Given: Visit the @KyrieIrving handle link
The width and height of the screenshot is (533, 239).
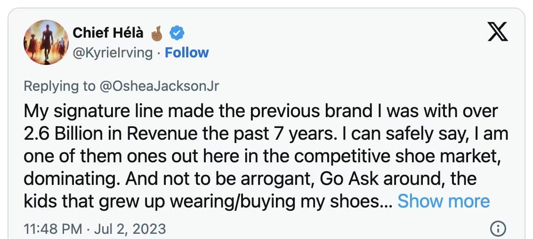Looking at the screenshot, I should (x=113, y=52).
